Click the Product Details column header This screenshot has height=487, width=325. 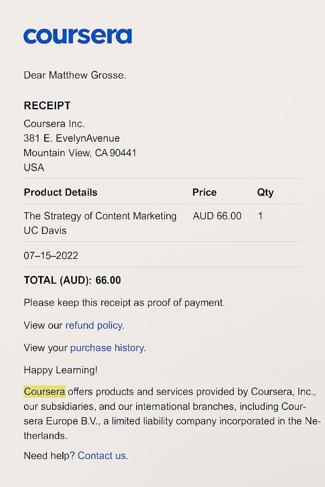(x=61, y=192)
